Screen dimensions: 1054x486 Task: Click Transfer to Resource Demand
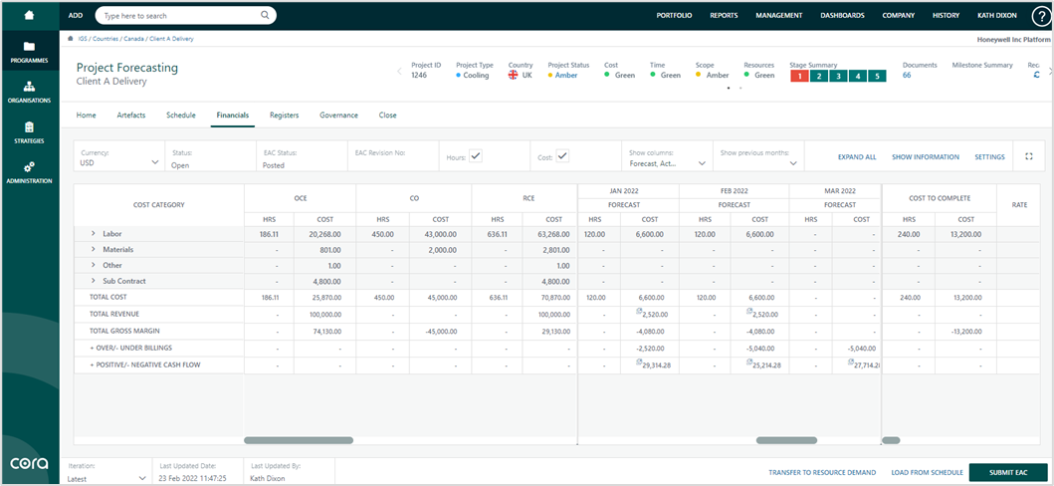(823, 473)
